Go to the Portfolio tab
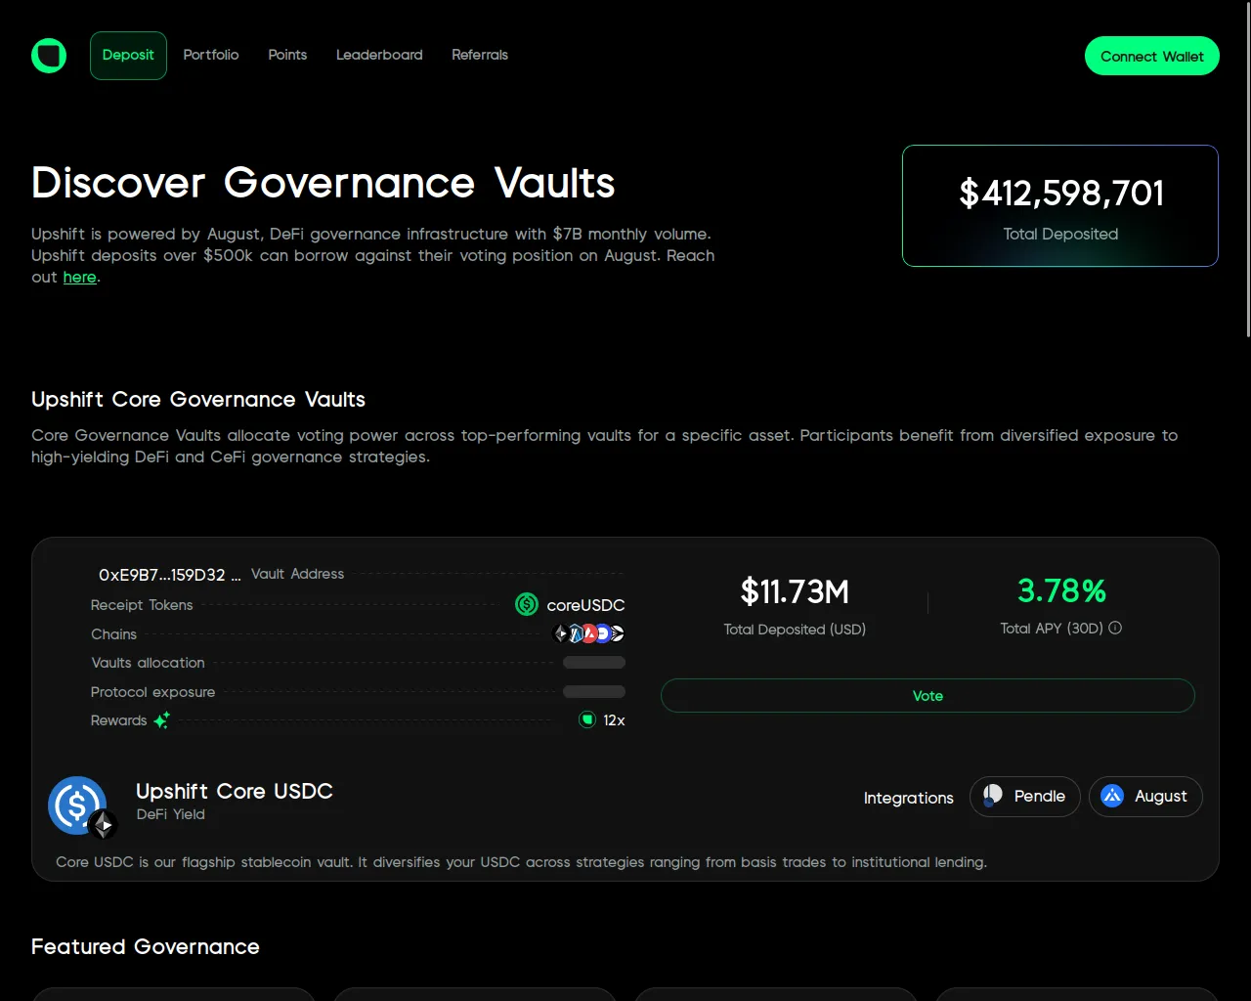1251x1001 pixels. pyautogui.click(x=211, y=56)
